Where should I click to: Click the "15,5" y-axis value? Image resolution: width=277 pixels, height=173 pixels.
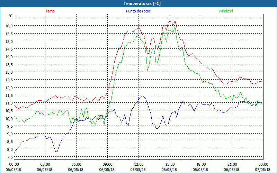[9, 34]
